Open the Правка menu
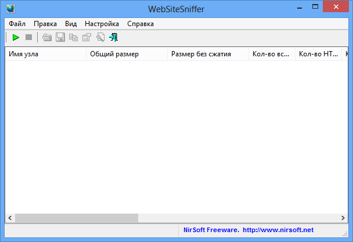Image resolution: width=353 pixels, height=242 pixels. coord(45,24)
